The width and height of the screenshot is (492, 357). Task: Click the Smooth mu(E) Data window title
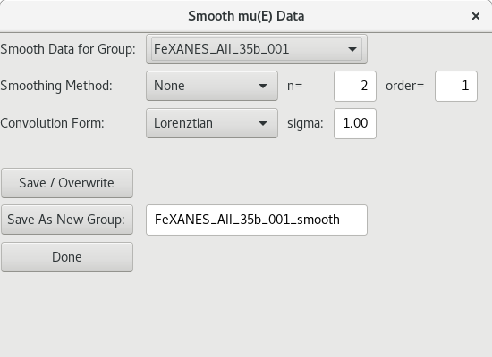coord(246,16)
